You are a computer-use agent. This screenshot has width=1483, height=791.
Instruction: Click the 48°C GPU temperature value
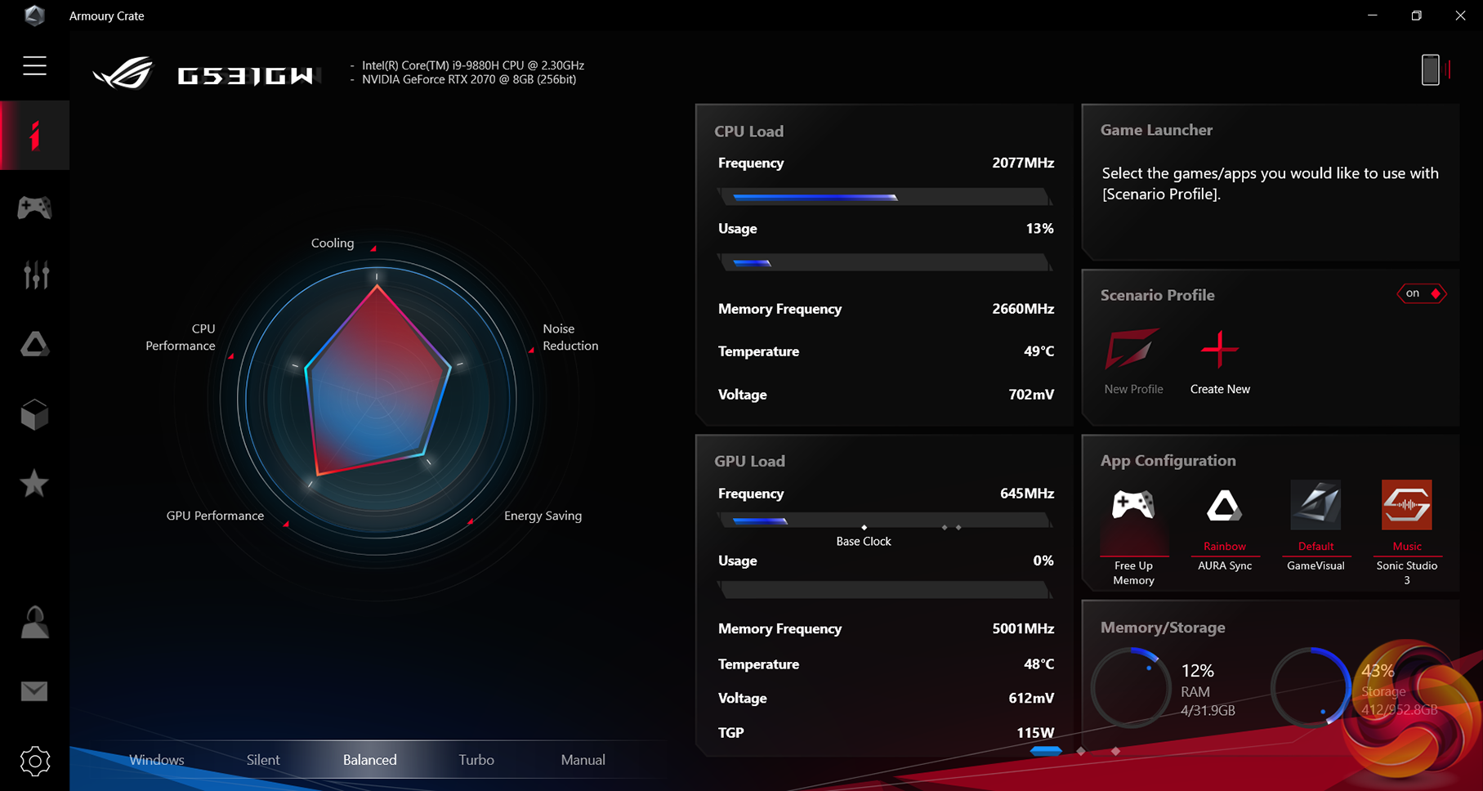point(1039,664)
